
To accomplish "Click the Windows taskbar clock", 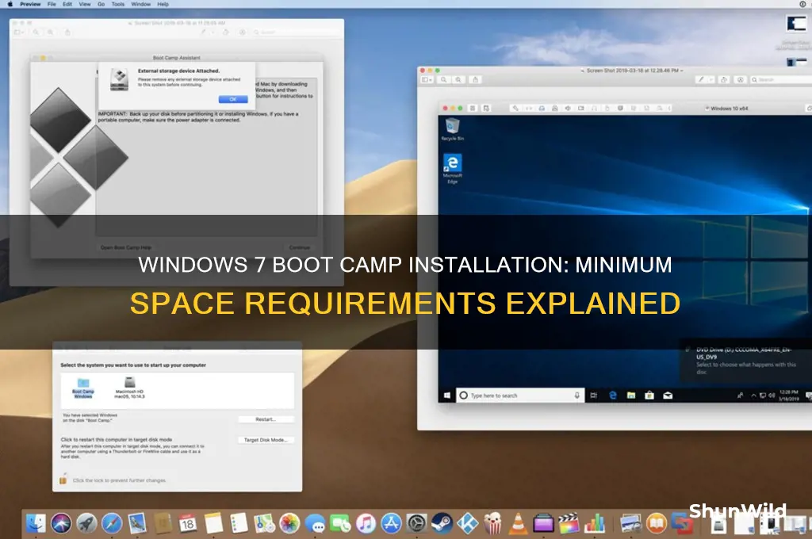I will [x=789, y=396].
